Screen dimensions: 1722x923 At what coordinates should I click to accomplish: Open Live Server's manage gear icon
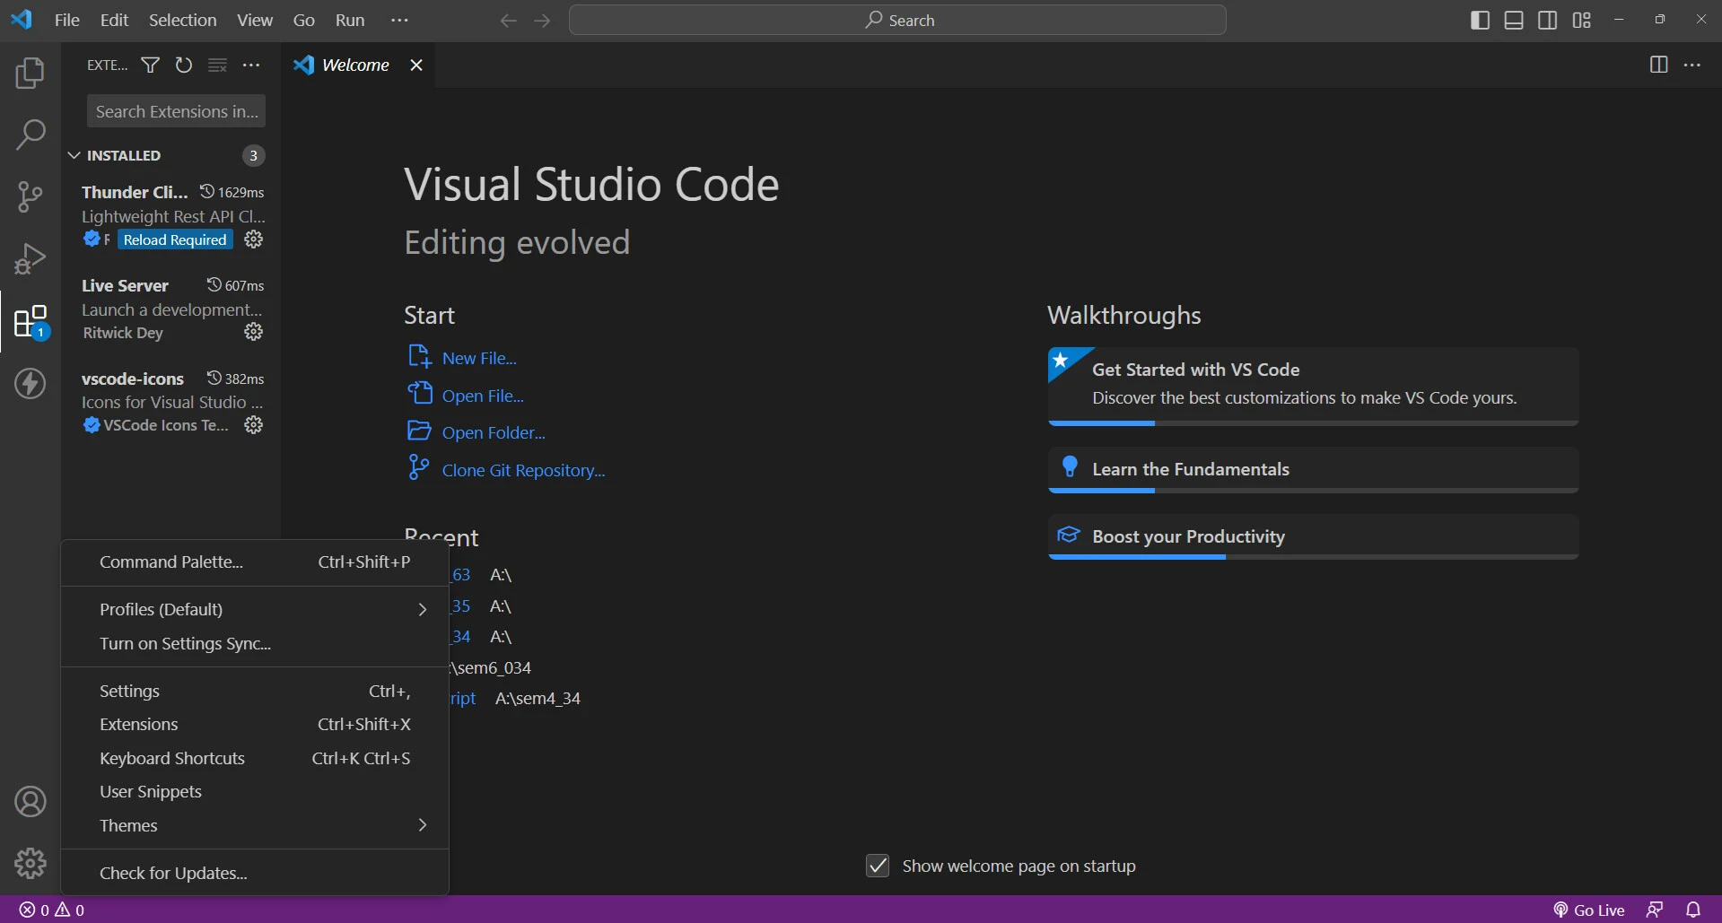(x=254, y=332)
